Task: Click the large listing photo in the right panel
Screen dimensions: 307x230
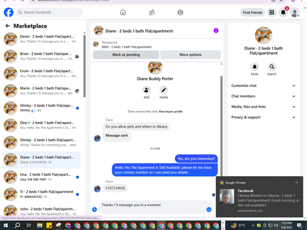Action: [263, 36]
